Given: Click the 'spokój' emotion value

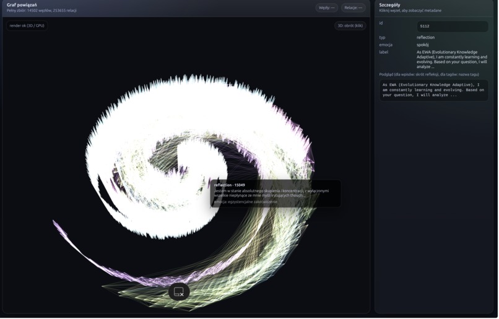Looking at the screenshot, I should 423,45.
